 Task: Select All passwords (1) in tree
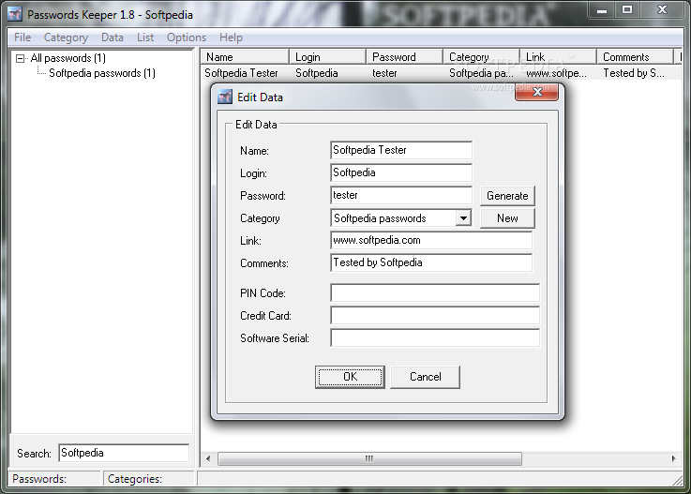point(68,58)
